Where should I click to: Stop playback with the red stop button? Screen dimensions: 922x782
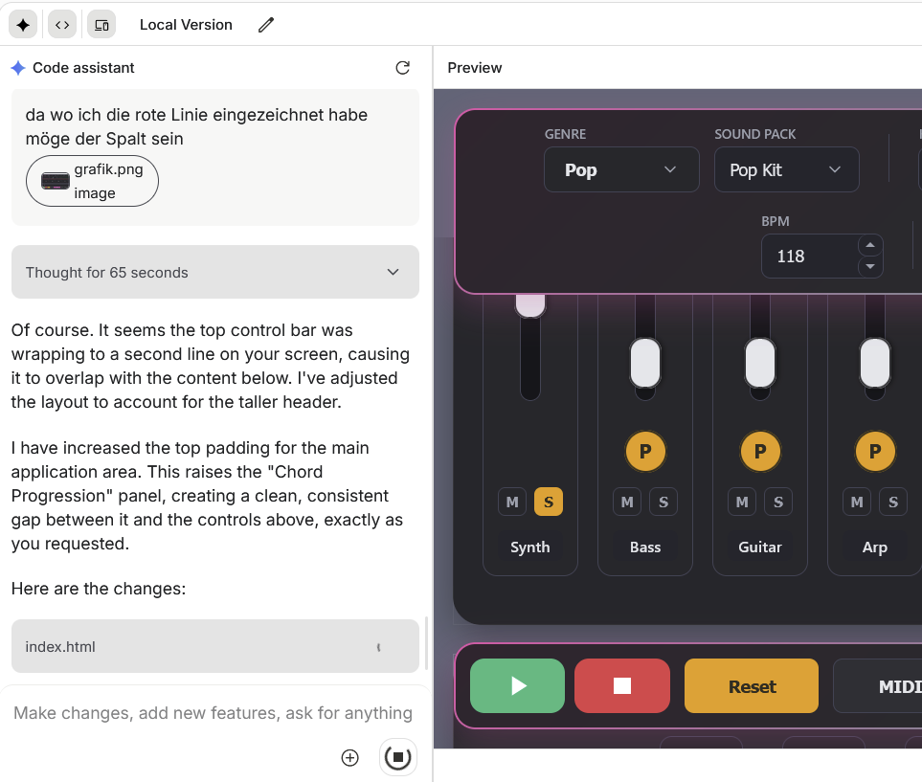(622, 685)
